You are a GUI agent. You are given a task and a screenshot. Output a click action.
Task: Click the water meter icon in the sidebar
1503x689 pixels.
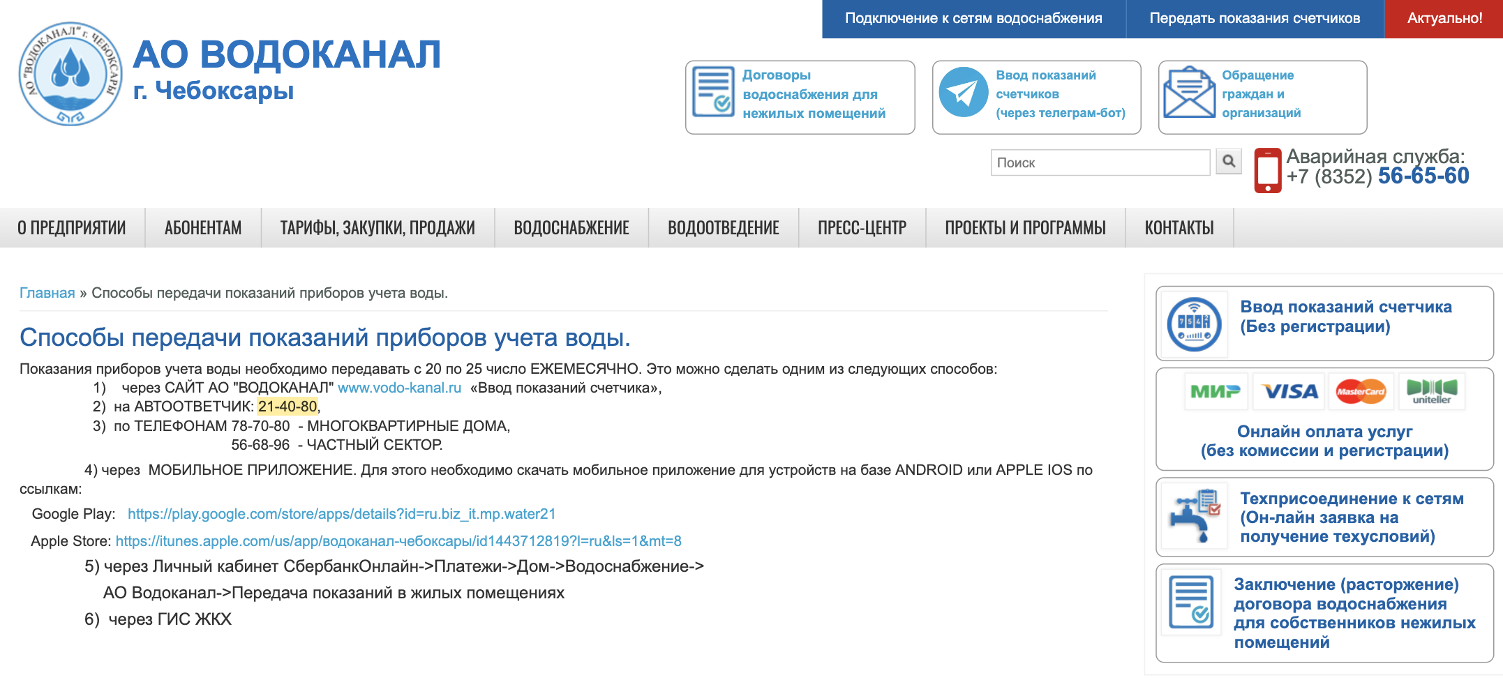1194,324
